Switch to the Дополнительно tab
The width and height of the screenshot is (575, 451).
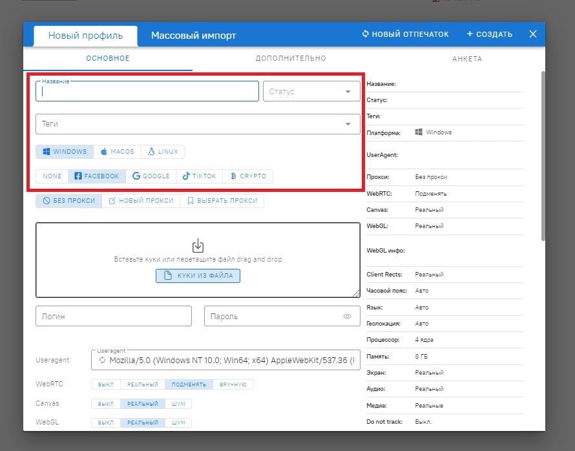(x=290, y=59)
